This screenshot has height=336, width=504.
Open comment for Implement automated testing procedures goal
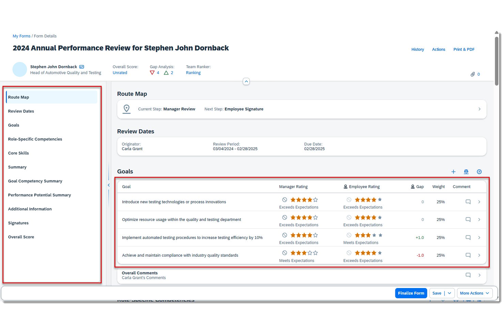pos(468,238)
